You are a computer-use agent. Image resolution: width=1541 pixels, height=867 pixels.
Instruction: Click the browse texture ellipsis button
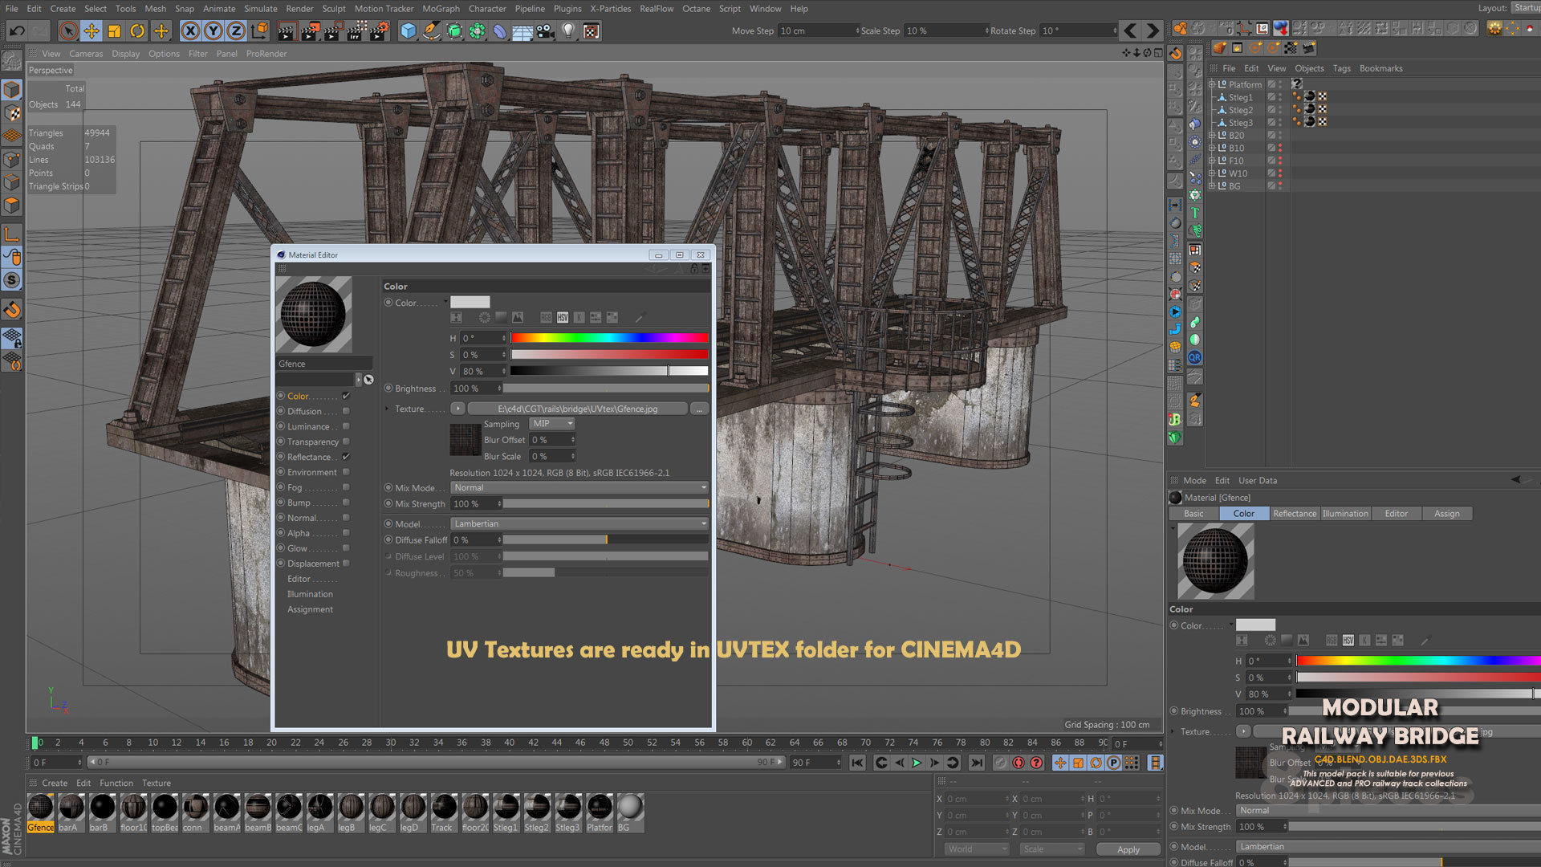pyautogui.click(x=699, y=409)
